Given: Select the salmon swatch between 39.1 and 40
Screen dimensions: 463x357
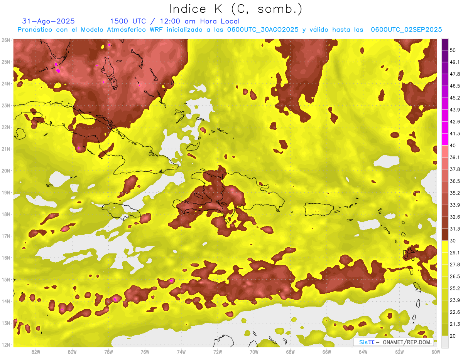Looking at the screenshot, I should [445, 151].
